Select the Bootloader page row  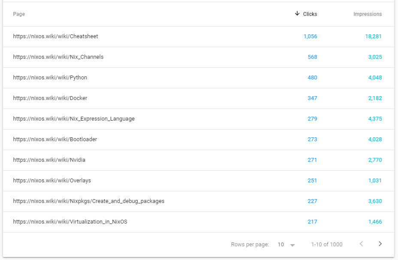coord(199,139)
